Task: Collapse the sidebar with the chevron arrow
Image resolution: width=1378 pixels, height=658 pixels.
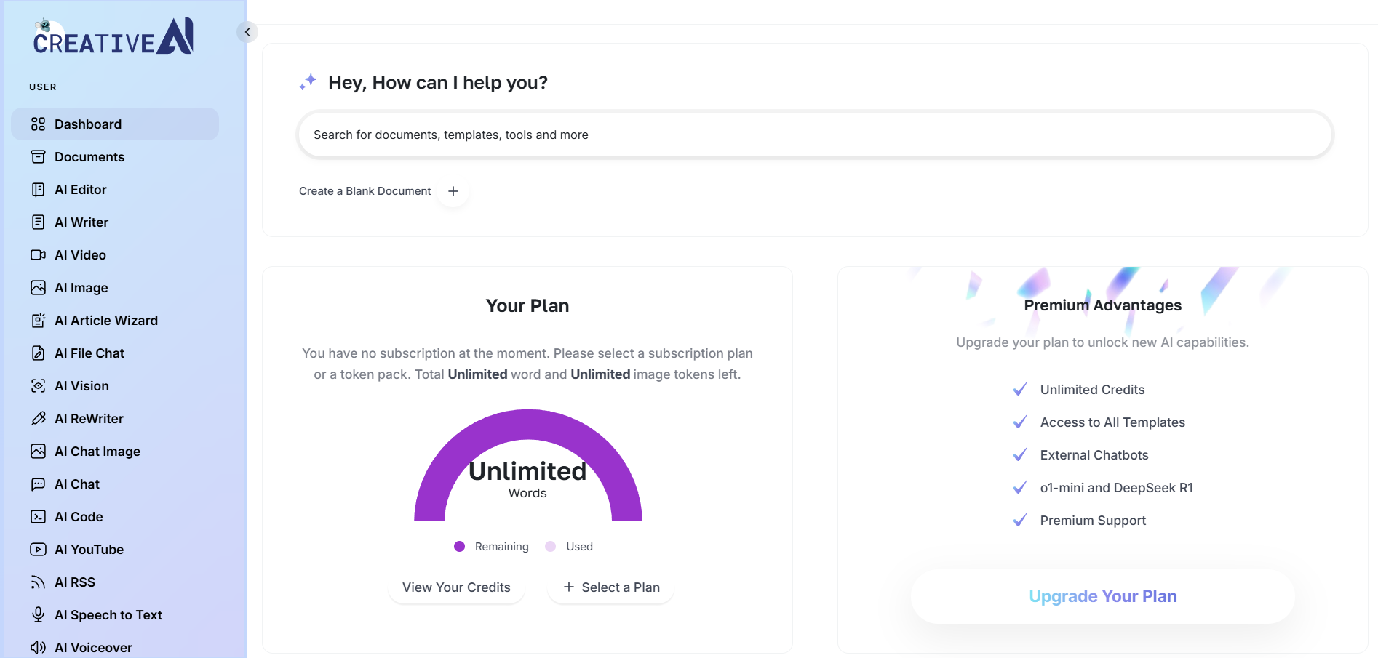Action: pyautogui.click(x=247, y=32)
